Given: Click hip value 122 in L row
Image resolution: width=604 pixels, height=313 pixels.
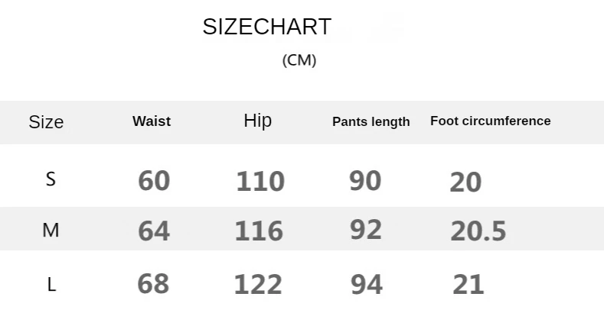Looking at the screenshot, I should pyautogui.click(x=258, y=285).
